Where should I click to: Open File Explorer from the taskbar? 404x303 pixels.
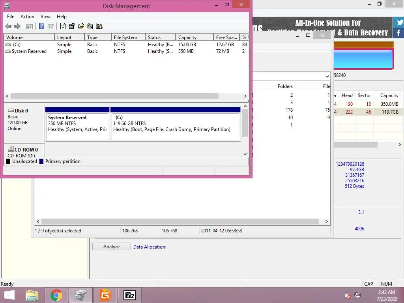point(32,295)
